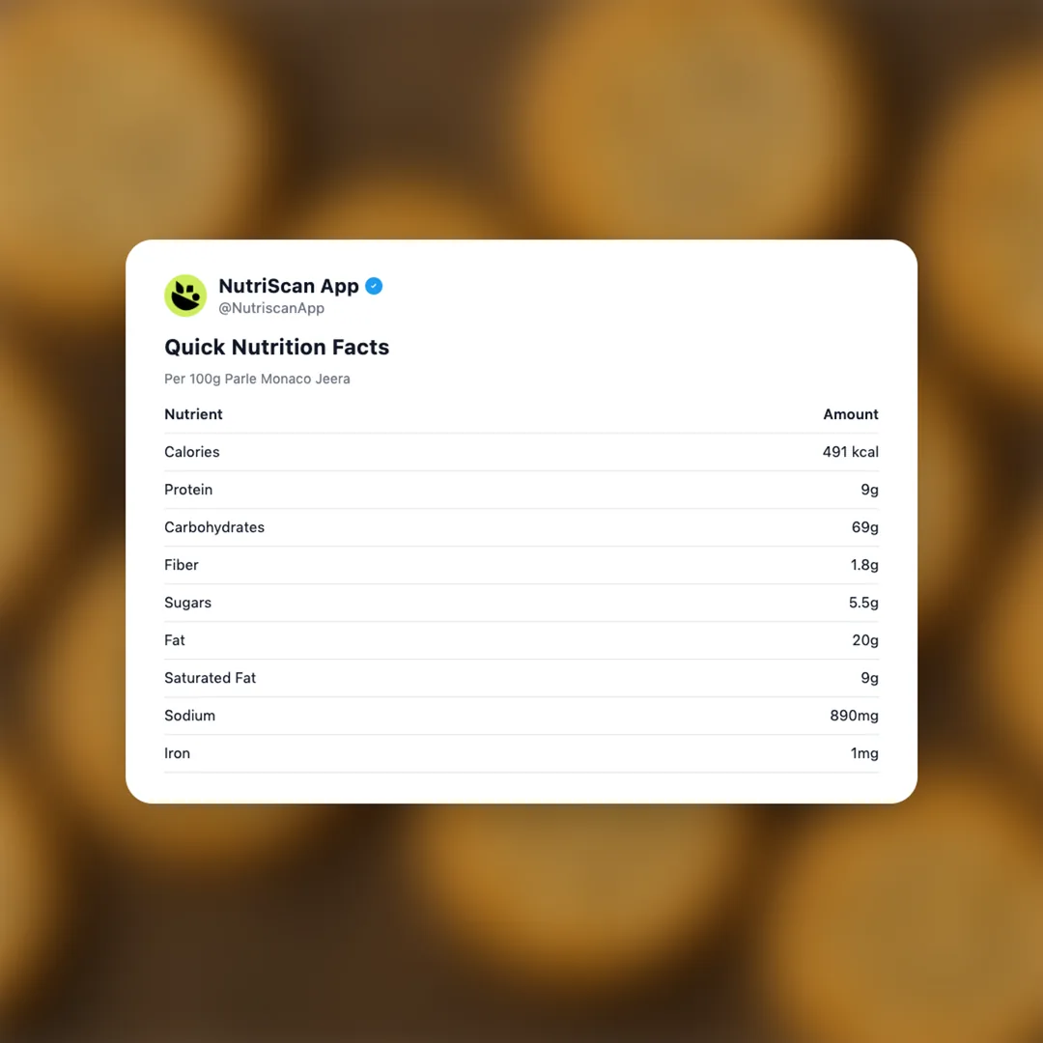
Task: Click the blue verified badge
Action: (374, 286)
